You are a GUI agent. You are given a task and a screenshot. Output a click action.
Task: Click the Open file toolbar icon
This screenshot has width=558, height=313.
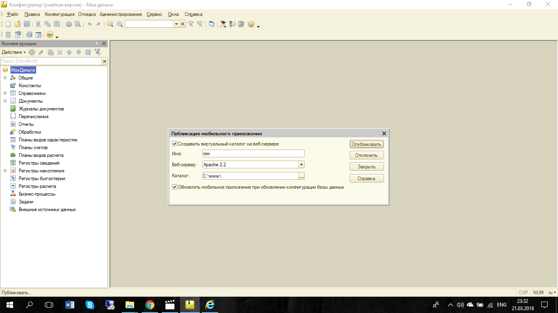[17, 24]
